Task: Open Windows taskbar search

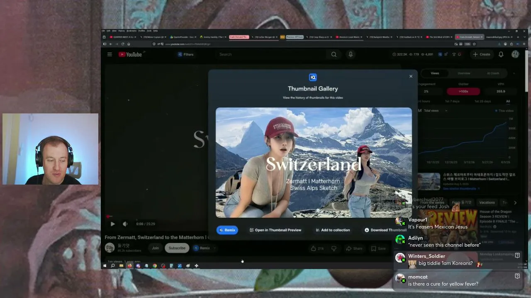Action: (x=112, y=266)
